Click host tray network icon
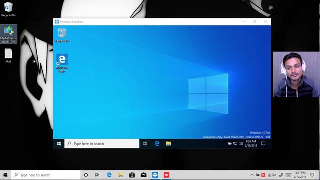 [269, 175]
